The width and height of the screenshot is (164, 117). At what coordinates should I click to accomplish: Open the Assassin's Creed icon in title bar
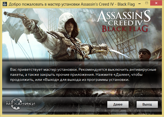5,4
